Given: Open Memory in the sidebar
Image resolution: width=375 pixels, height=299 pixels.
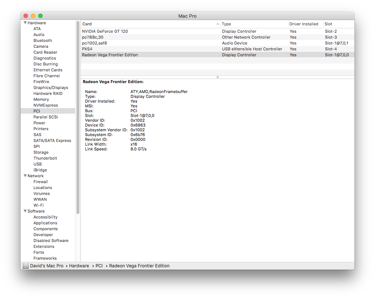Looking at the screenshot, I should click(x=41, y=99).
